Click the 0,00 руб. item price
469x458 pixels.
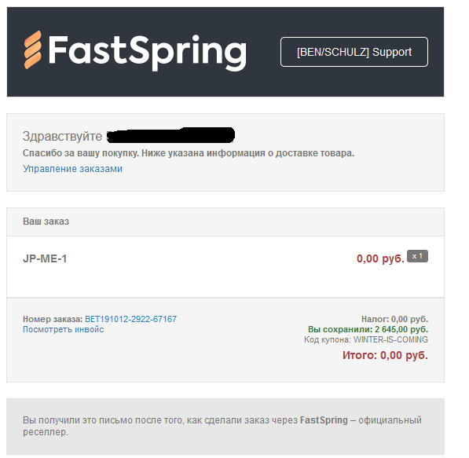380,258
